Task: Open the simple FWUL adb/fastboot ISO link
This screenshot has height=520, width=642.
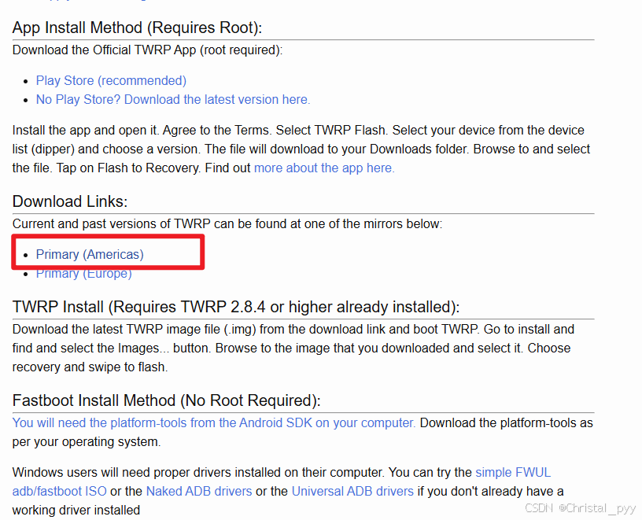Action: 513,472
